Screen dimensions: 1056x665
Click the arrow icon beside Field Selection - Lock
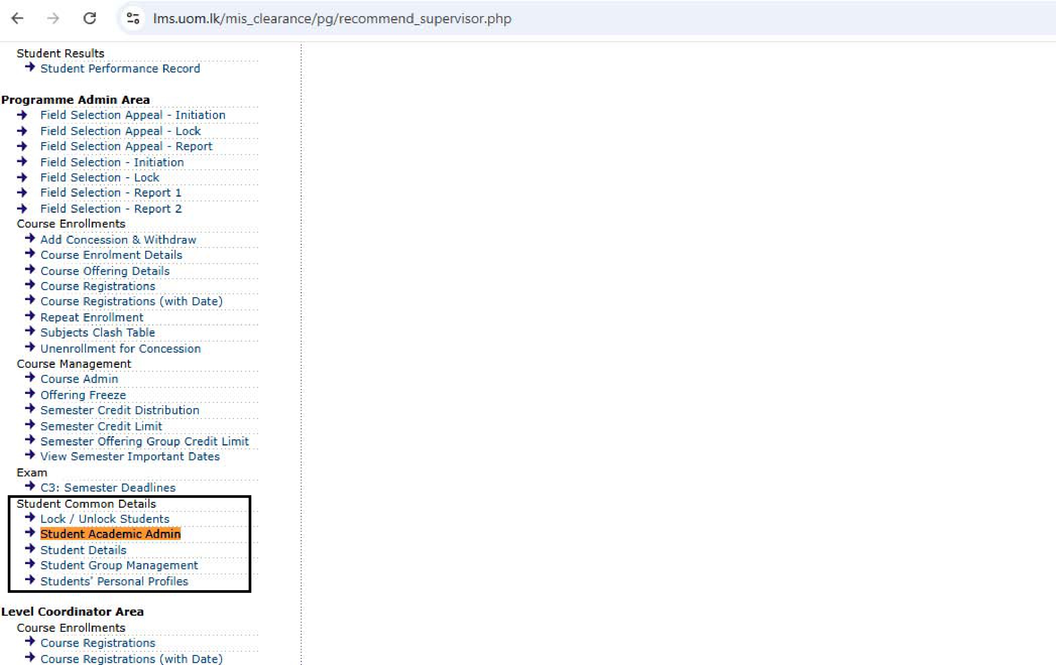click(22, 177)
